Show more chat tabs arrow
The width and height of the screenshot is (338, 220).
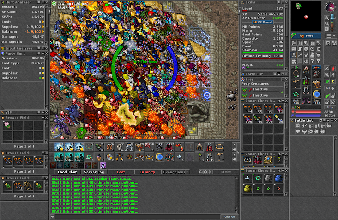click(x=187, y=172)
